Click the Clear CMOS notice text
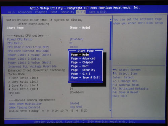 44,22
